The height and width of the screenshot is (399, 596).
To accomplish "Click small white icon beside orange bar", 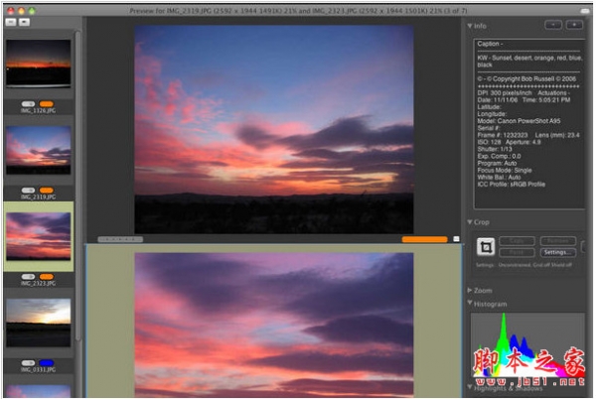I will [456, 239].
